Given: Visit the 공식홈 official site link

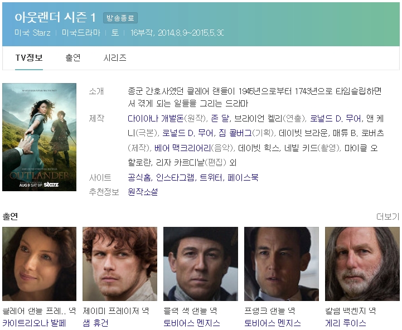Looking at the screenshot, I should click(x=139, y=177).
